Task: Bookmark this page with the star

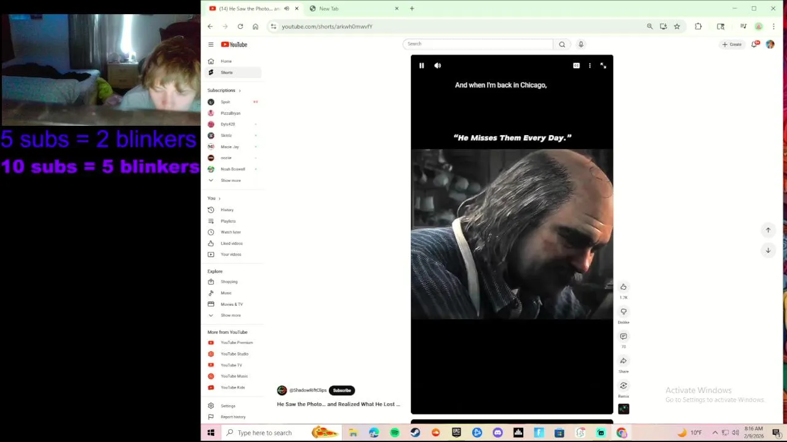Action: pyautogui.click(x=677, y=26)
